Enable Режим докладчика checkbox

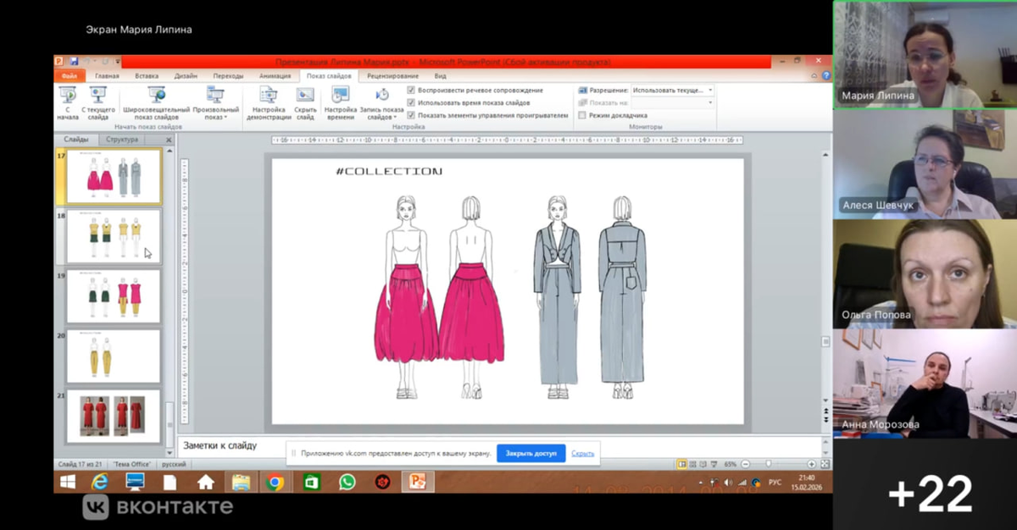(582, 115)
